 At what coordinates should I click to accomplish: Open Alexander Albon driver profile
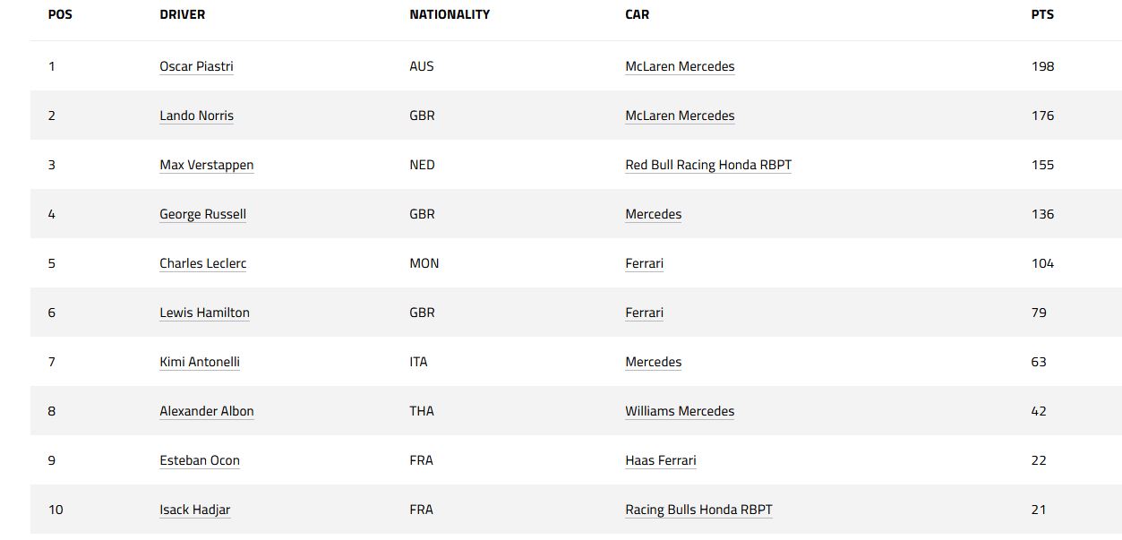coord(207,411)
